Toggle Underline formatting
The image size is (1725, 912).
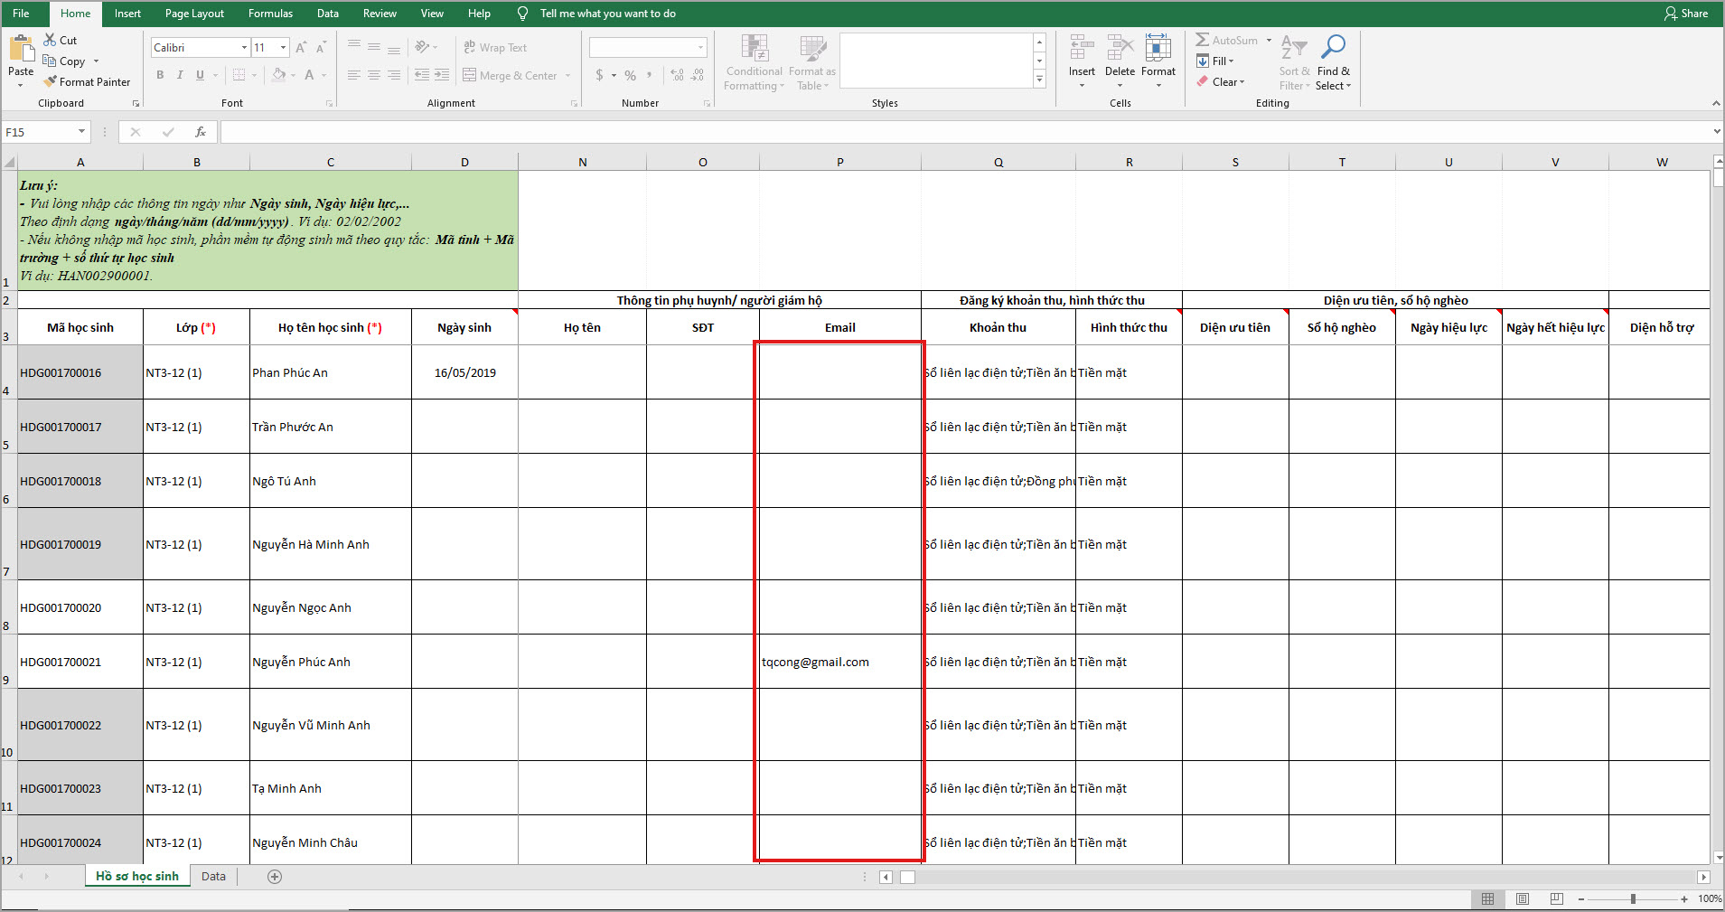click(x=200, y=75)
